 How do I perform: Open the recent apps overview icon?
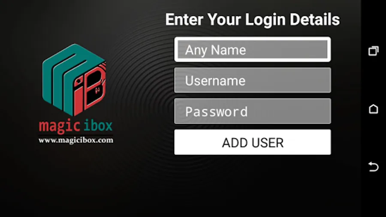(x=373, y=51)
